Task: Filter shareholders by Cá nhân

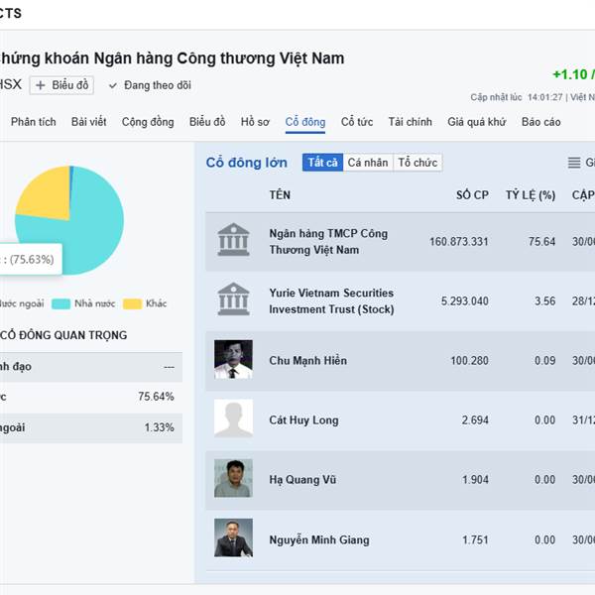Action: [x=368, y=163]
